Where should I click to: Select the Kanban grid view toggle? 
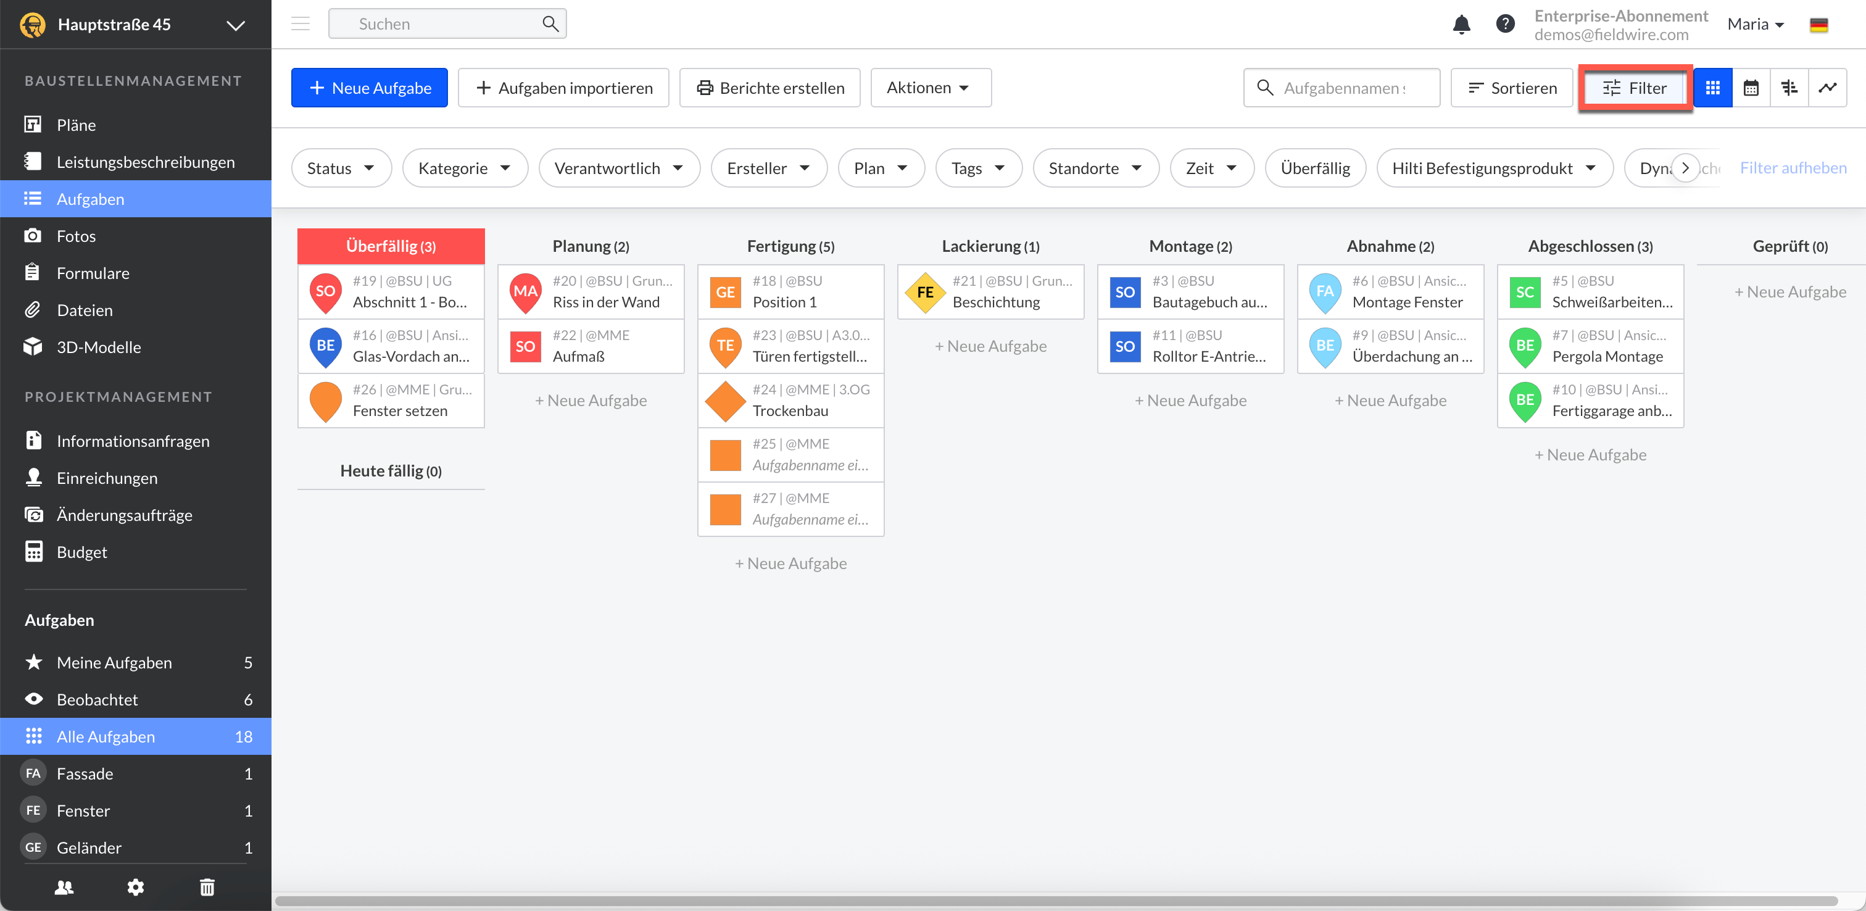click(1712, 88)
